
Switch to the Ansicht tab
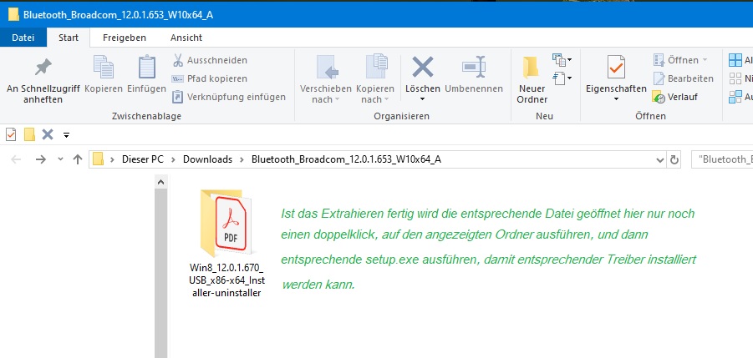click(x=186, y=38)
